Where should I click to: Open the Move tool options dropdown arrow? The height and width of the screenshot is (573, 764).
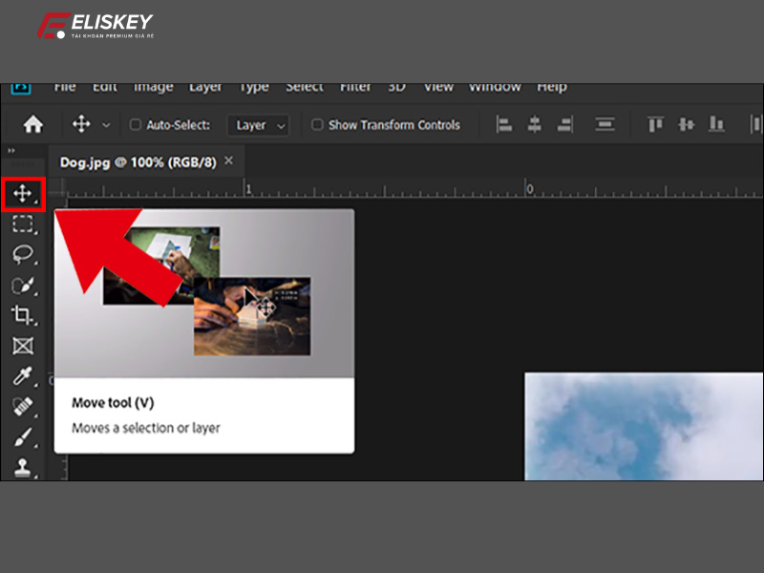click(x=106, y=124)
